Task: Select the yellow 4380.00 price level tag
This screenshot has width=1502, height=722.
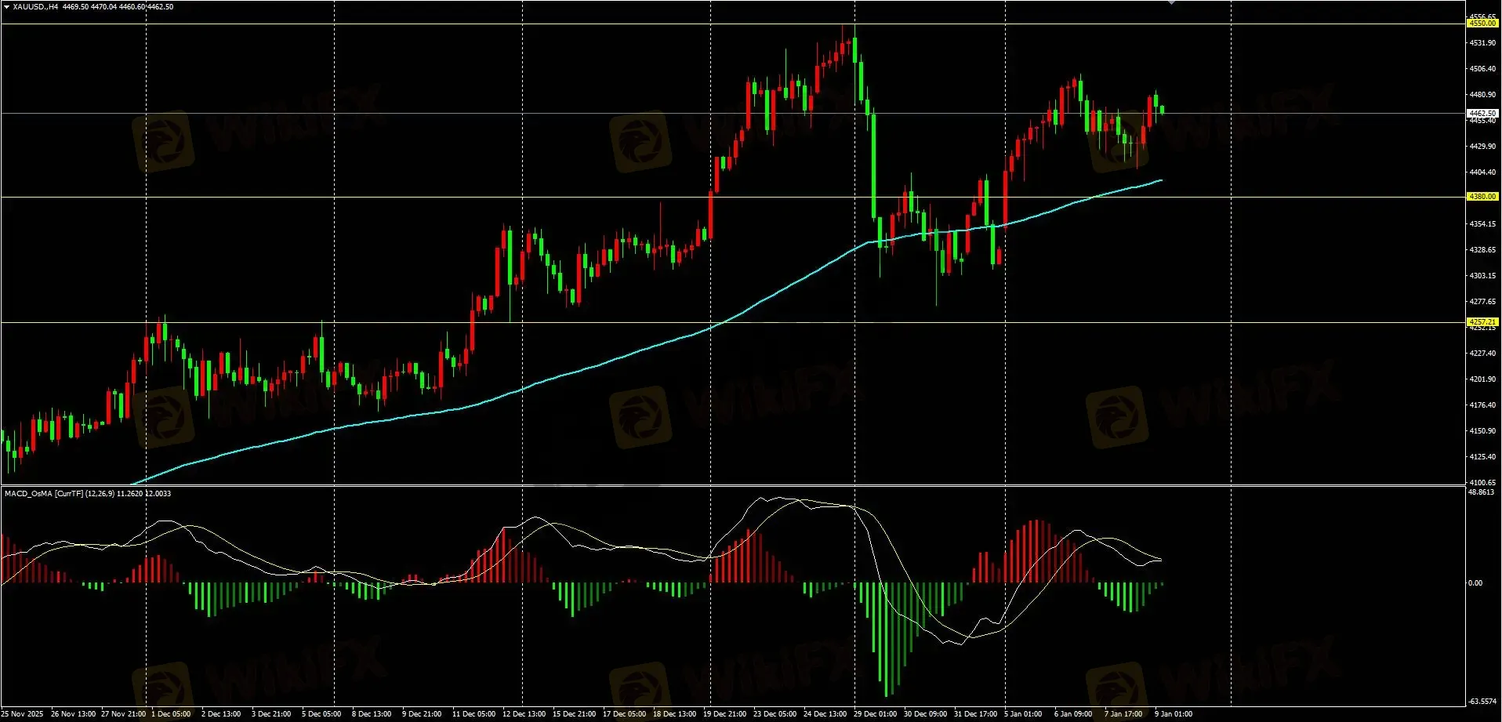Action: [1482, 197]
